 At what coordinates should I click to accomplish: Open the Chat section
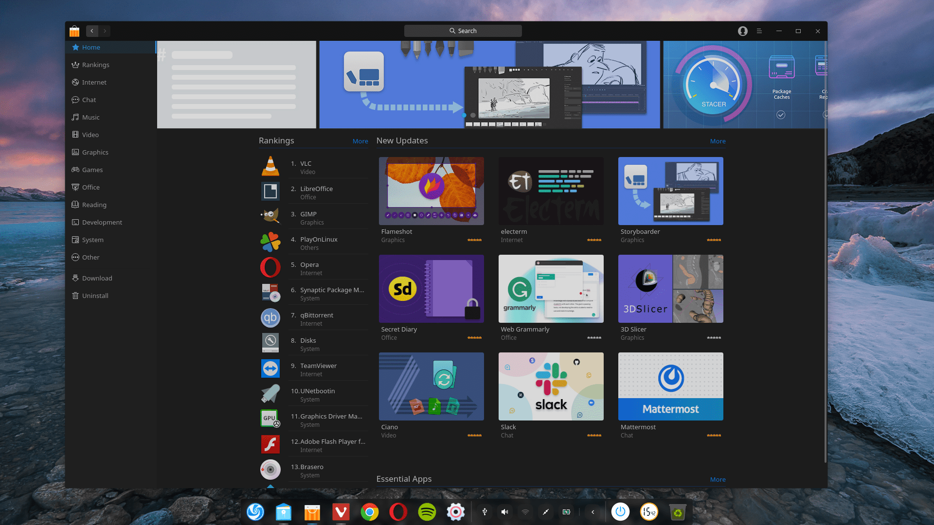[x=89, y=100]
